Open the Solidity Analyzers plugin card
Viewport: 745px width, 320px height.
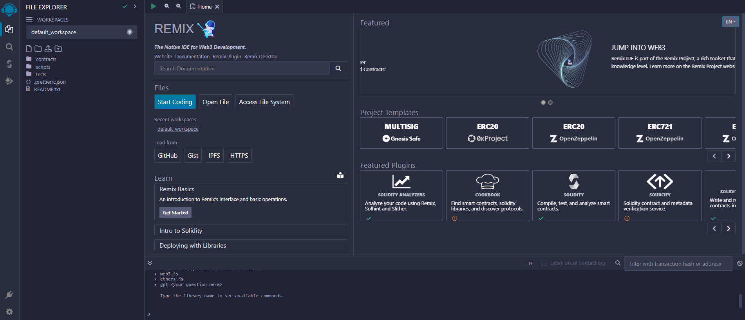coord(401,196)
